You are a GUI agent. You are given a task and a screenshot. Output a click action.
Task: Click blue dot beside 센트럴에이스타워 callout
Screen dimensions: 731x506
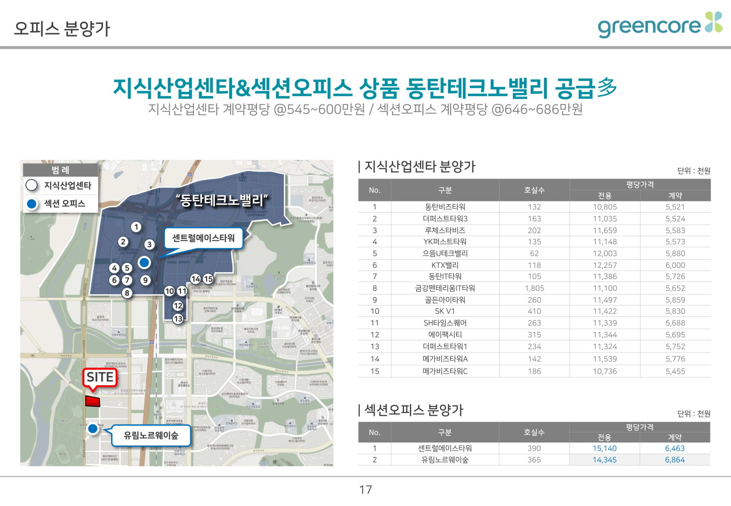point(144,262)
